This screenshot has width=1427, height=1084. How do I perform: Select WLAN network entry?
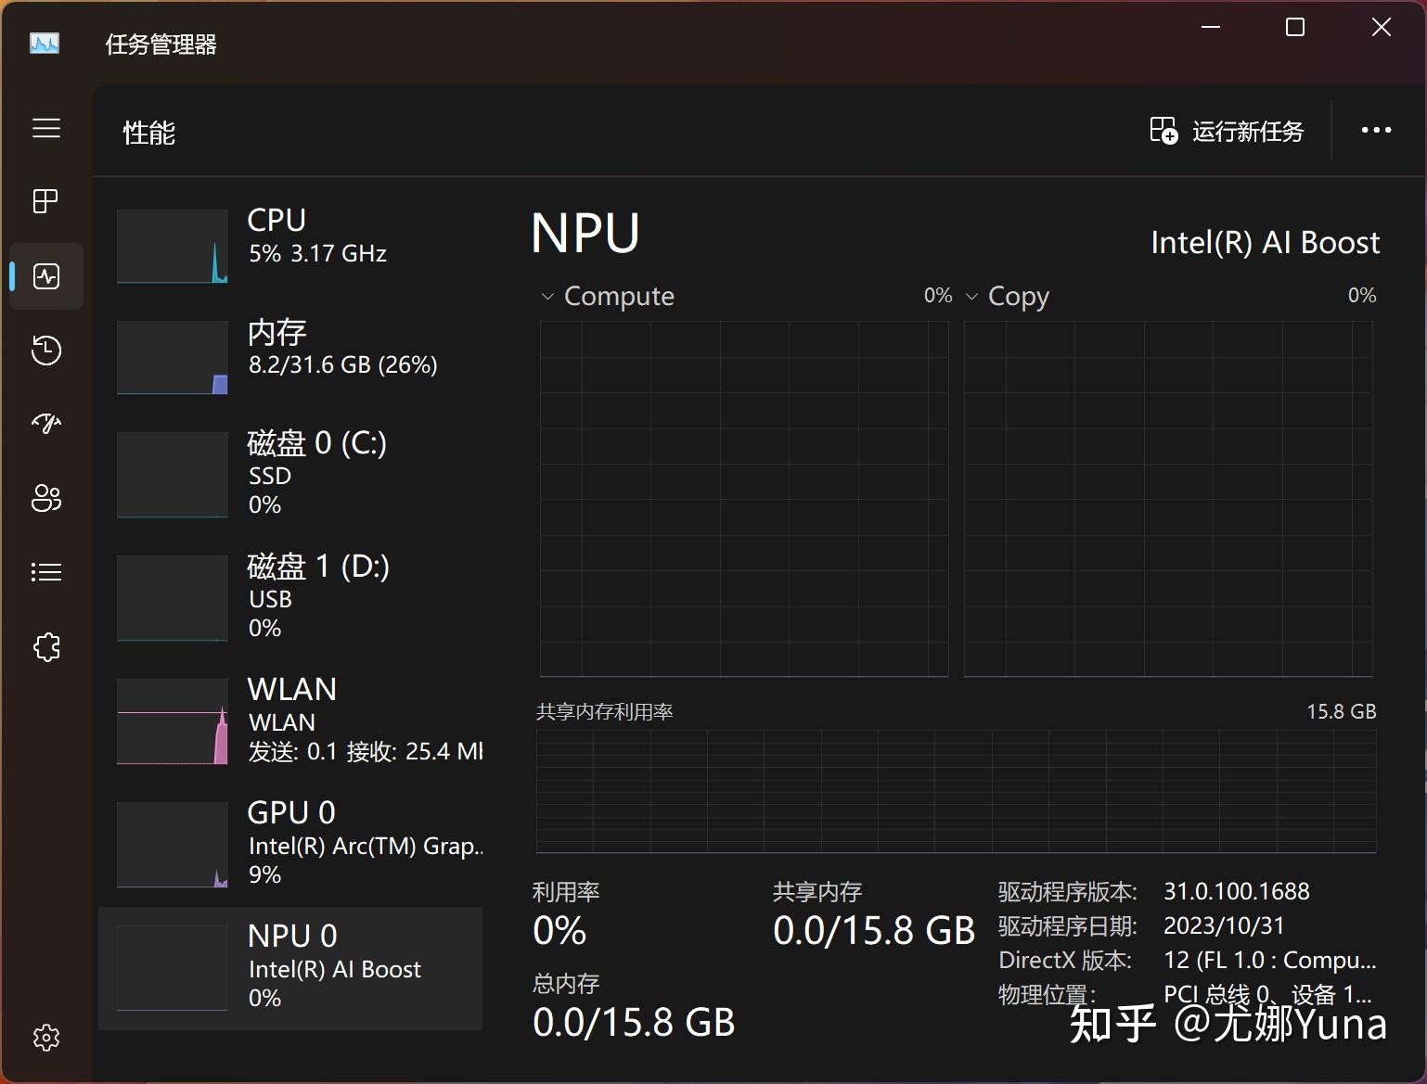(x=290, y=721)
